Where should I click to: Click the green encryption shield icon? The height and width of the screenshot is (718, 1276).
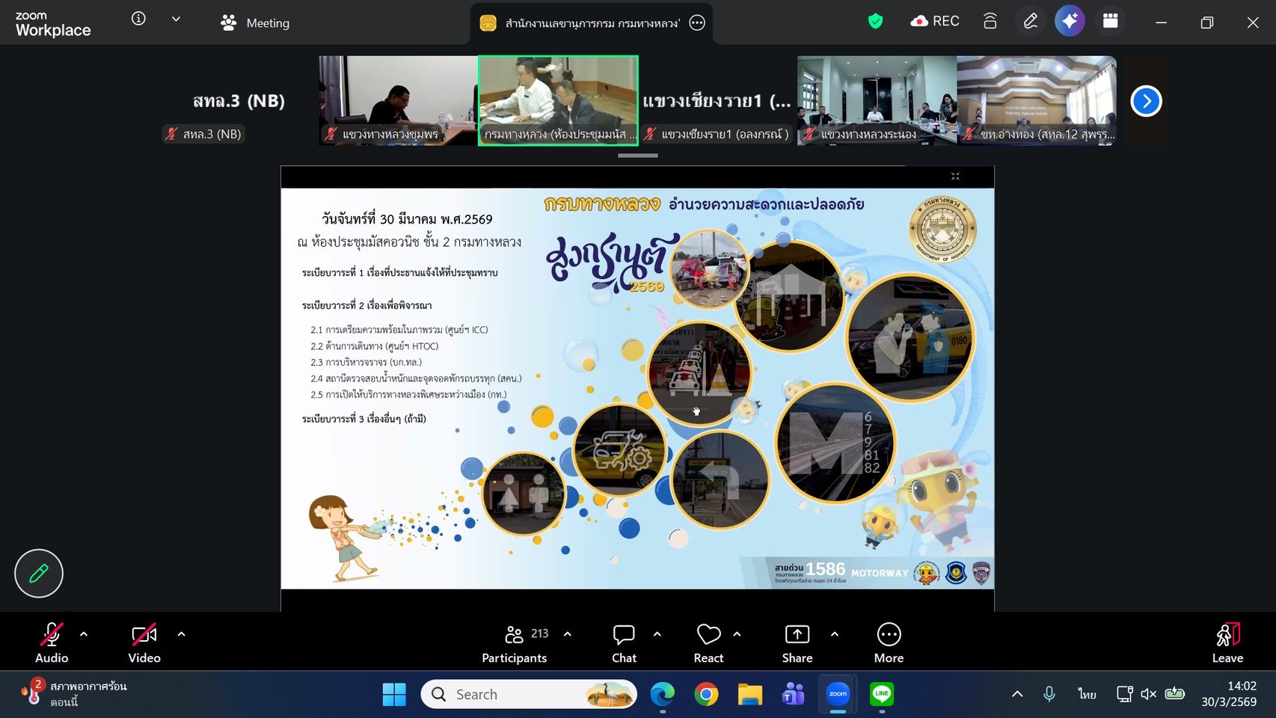tap(875, 22)
